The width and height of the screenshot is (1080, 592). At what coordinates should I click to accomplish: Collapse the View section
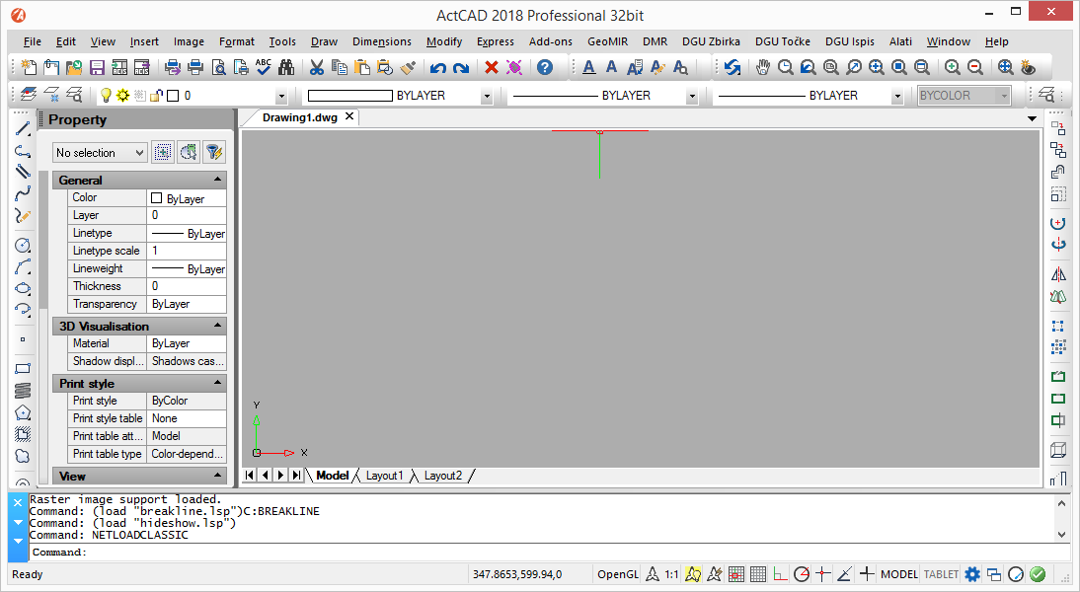tap(217, 475)
